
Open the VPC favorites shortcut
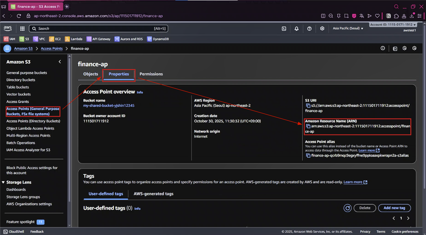(39, 39)
